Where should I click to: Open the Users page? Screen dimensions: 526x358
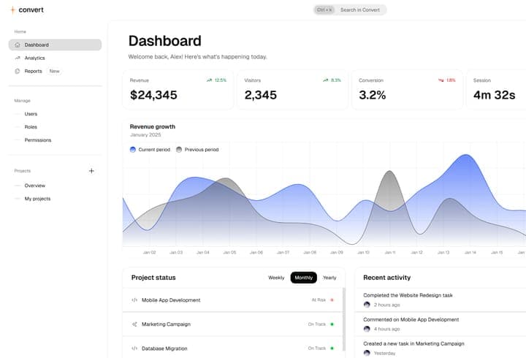[x=31, y=114]
